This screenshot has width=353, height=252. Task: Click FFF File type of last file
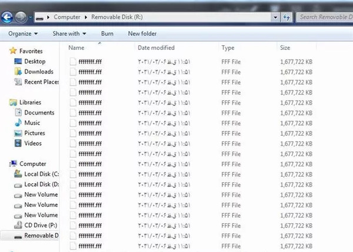pyautogui.click(x=231, y=246)
